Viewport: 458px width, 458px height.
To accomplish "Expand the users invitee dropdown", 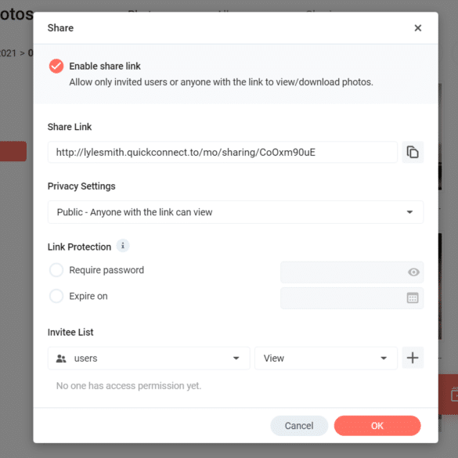I will click(149, 358).
